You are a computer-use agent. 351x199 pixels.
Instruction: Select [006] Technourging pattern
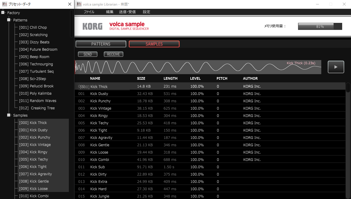[x=36, y=64]
